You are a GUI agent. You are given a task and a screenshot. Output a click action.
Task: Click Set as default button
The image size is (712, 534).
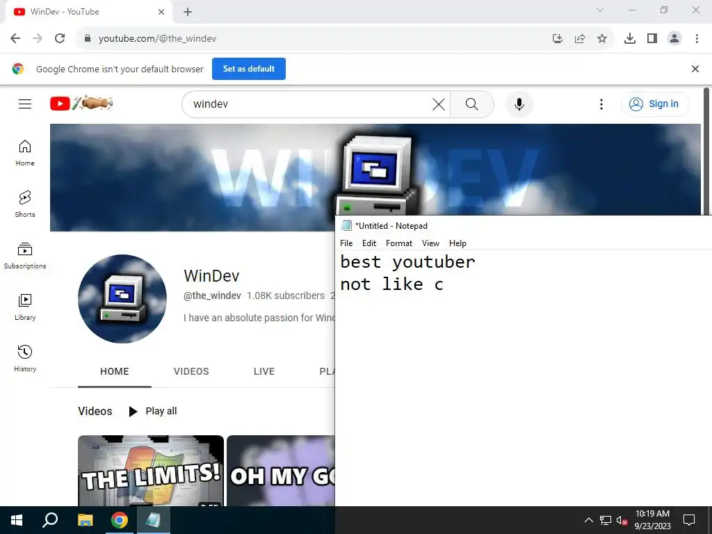click(249, 69)
